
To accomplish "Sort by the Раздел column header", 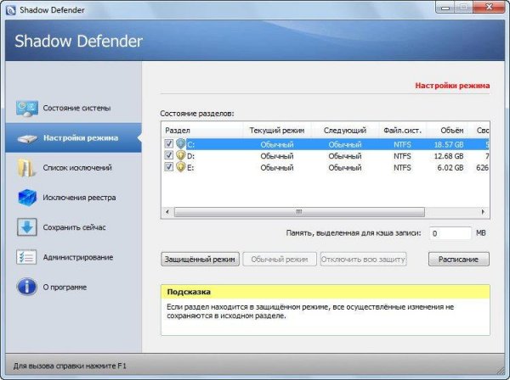I will (202, 131).
